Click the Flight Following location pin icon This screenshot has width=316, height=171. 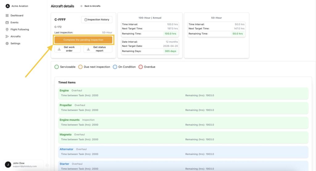[x=7, y=30]
